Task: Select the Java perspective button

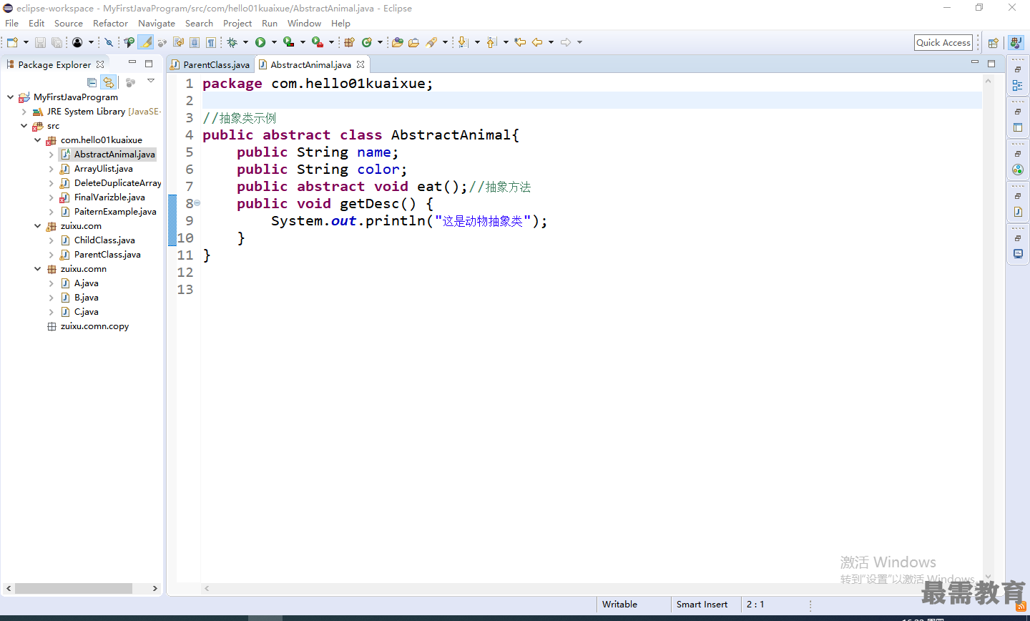Action: (x=1016, y=43)
